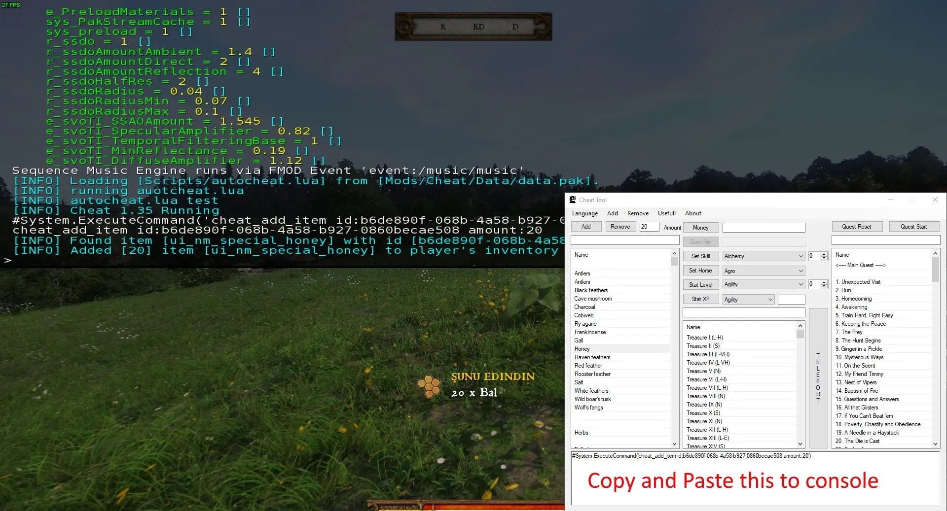Minimize the Cheat Tool window
The image size is (947, 511).
point(890,200)
